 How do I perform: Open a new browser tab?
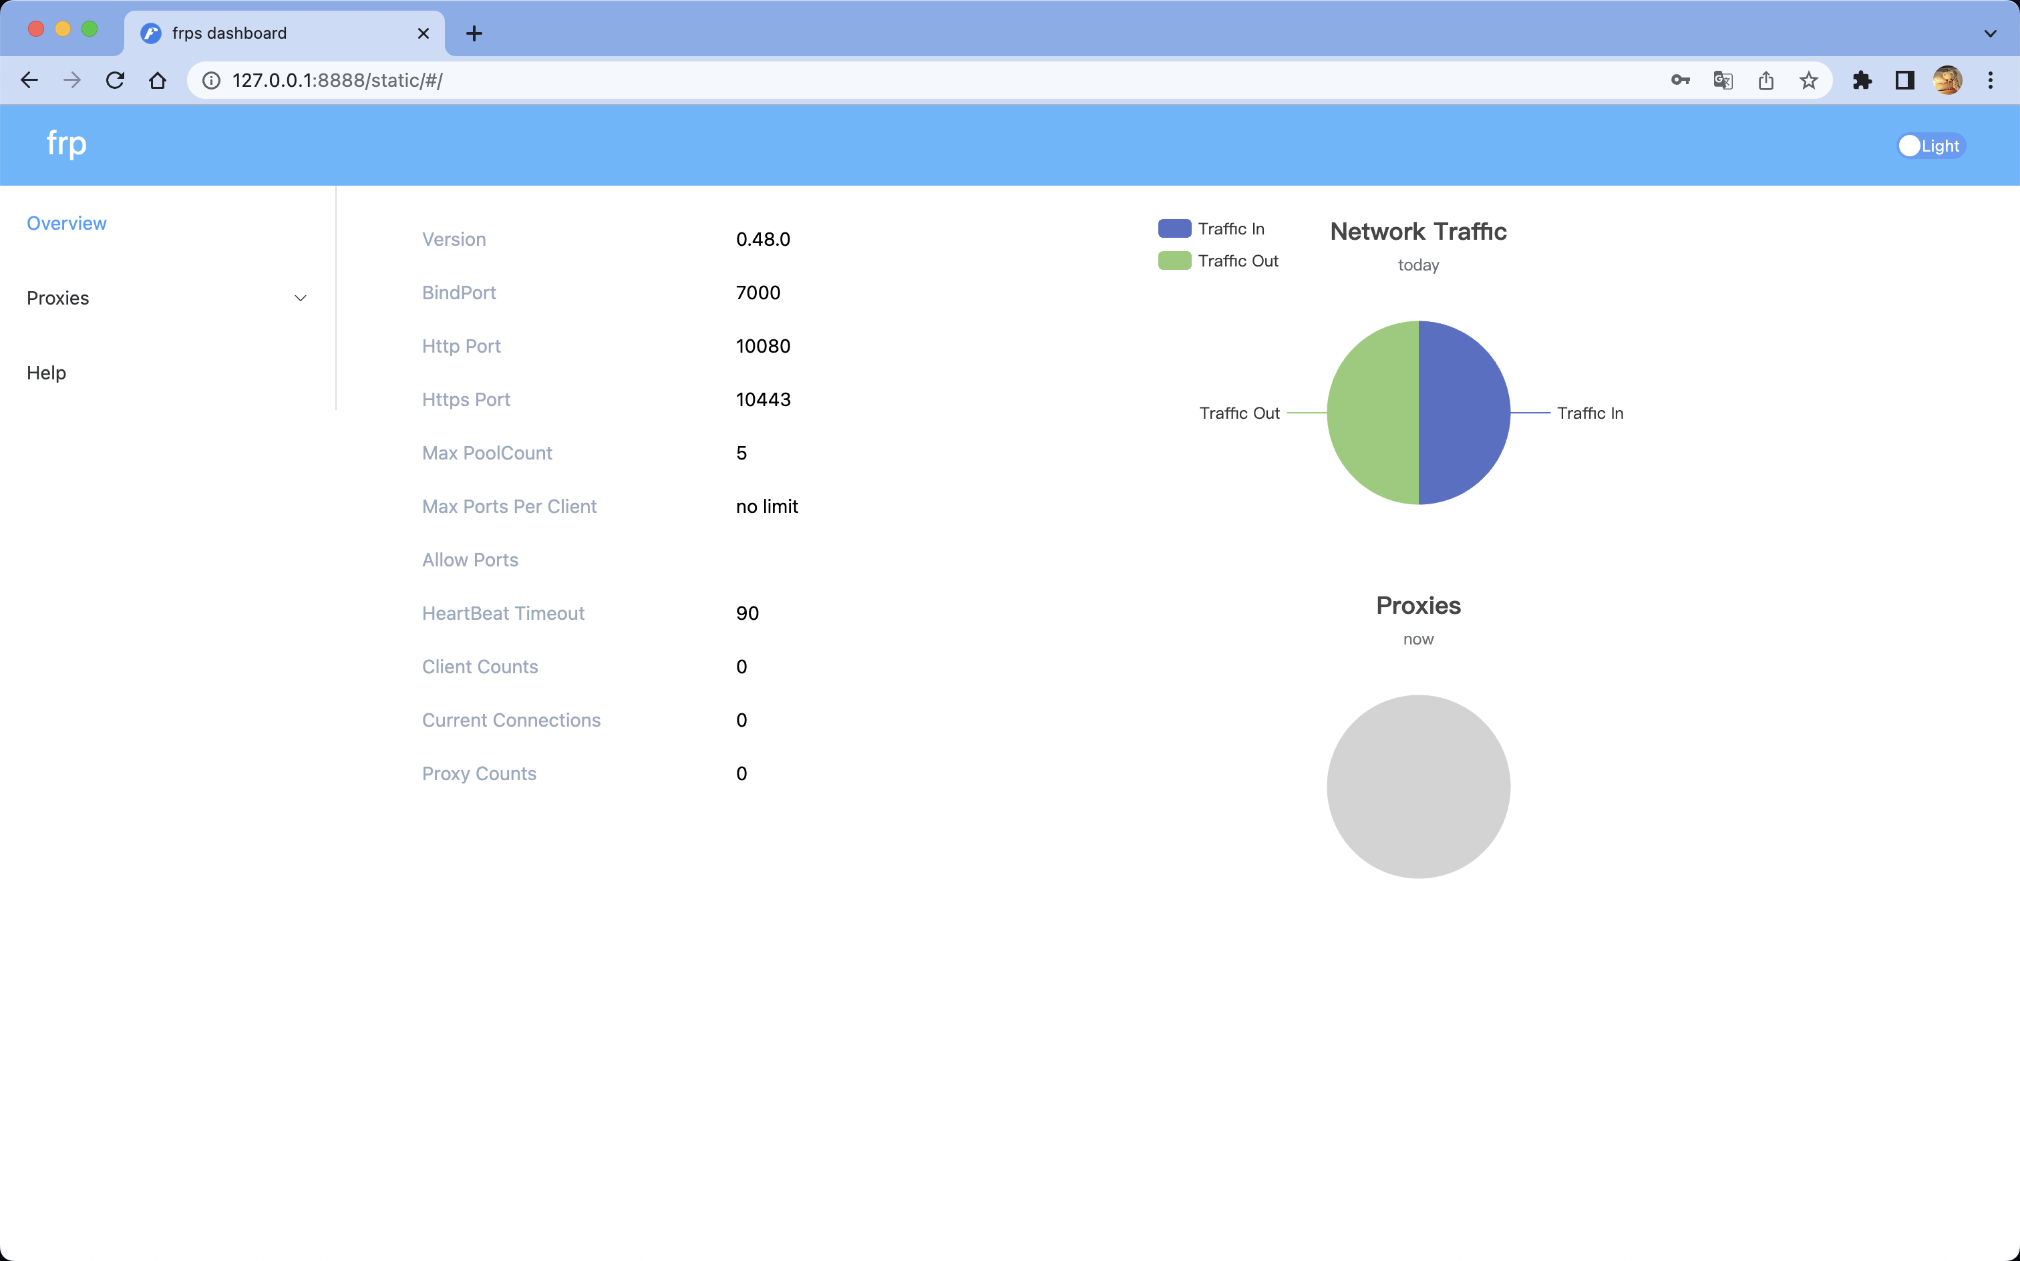pyautogui.click(x=474, y=33)
